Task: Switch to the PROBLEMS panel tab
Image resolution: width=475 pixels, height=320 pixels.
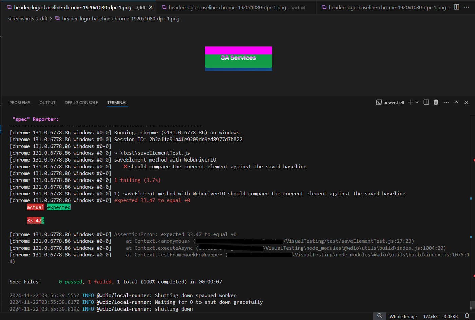Action: pos(20,103)
